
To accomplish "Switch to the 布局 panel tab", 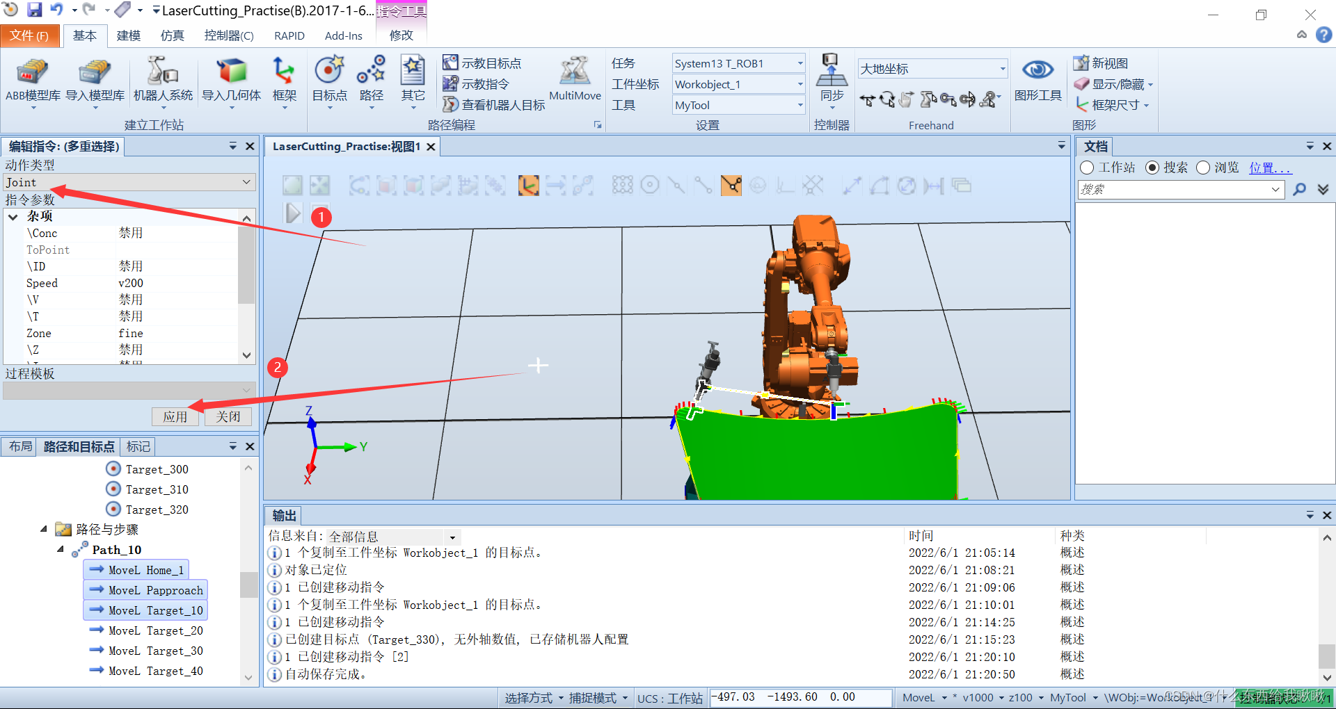I will tap(20, 446).
